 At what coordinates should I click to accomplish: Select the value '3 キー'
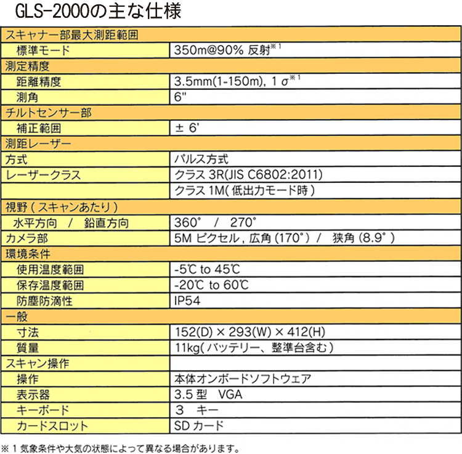point(197,410)
